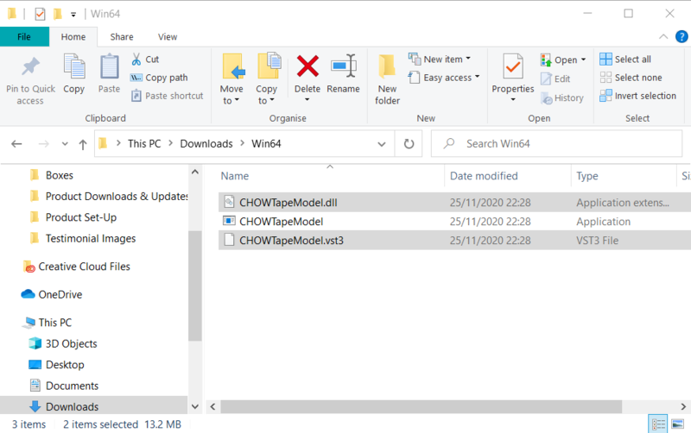Click title bar Properties checkmark icon
This screenshot has height=433, width=691.
(40, 14)
